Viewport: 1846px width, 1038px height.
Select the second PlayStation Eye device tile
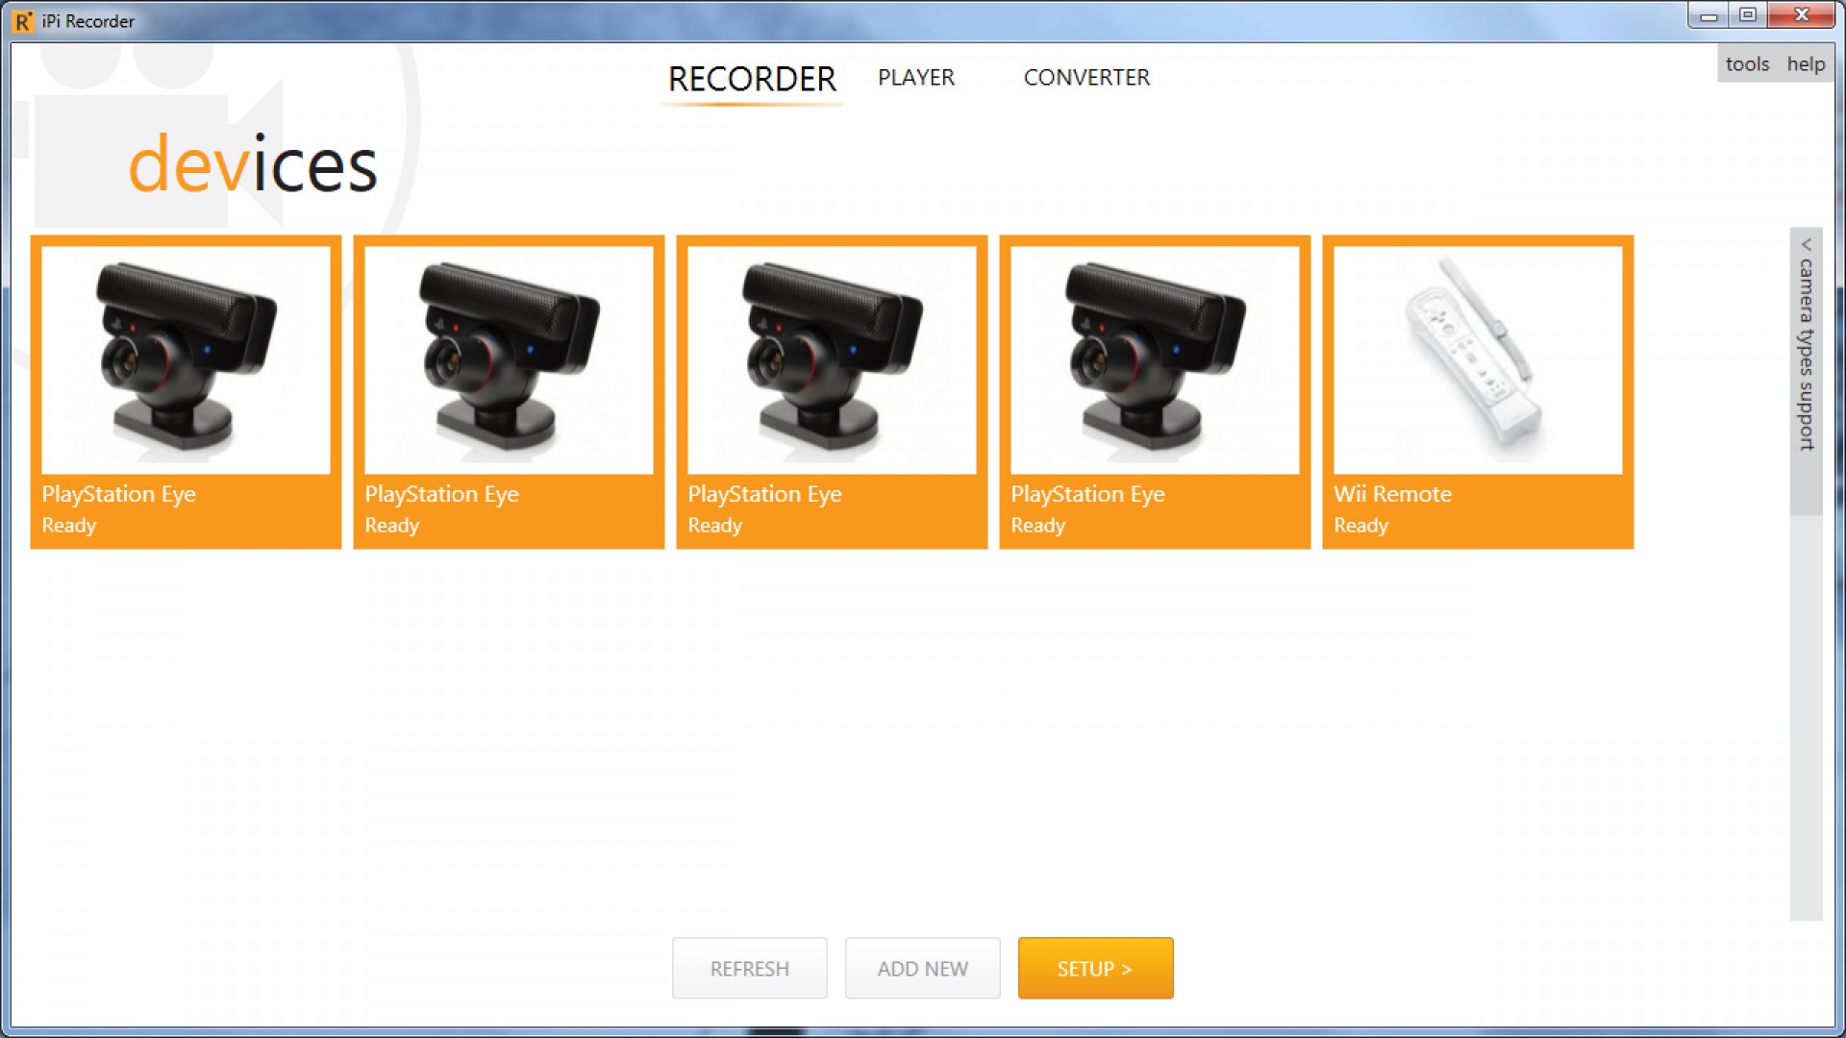pyautogui.click(x=509, y=392)
